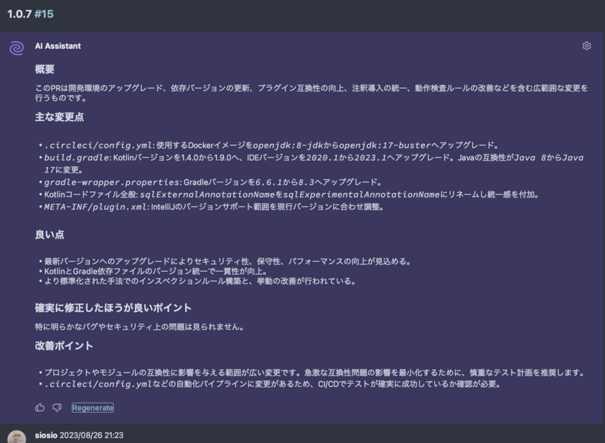The width and height of the screenshot is (605, 443).
Task: Click .circleci/config.yml in the Docker image bullet
Action: (x=98, y=145)
